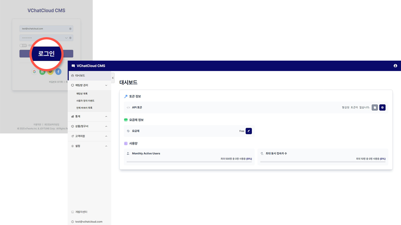Select the 대시보드 sidebar item
This screenshot has width=401, height=225.
(x=80, y=76)
